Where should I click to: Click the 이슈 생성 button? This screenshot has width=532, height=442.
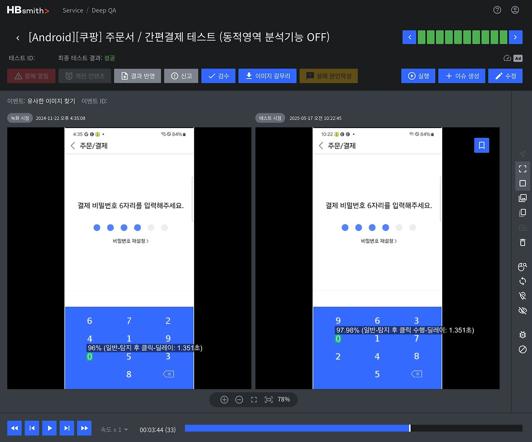pos(462,76)
